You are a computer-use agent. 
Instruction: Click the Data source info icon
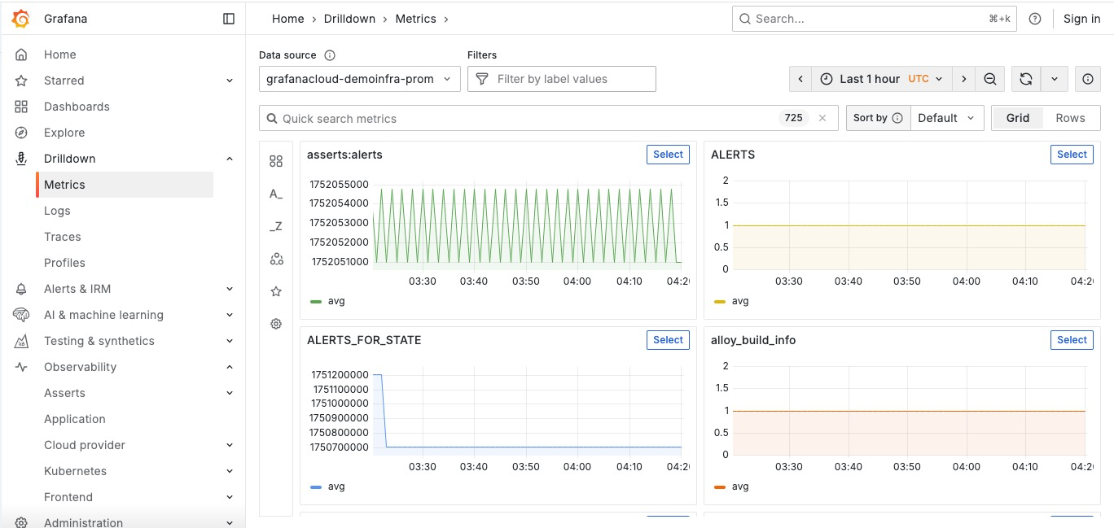pyautogui.click(x=330, y=55)
